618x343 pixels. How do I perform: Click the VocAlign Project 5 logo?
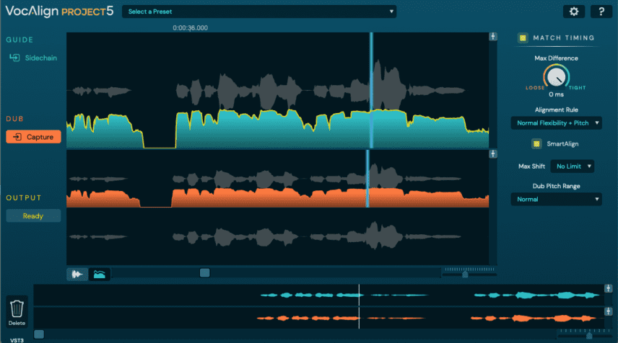(x=59, y=11)
